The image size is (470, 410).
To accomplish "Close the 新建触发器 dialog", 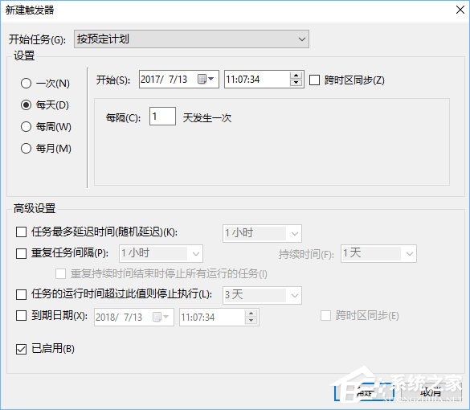I will click(x=460, y=10).
